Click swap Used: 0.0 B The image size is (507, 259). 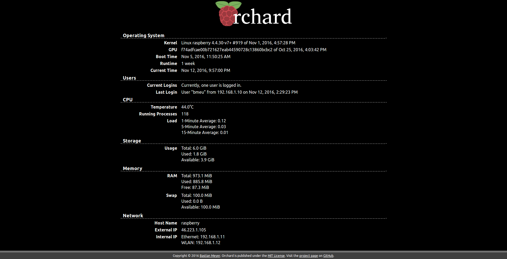point(192,201)
